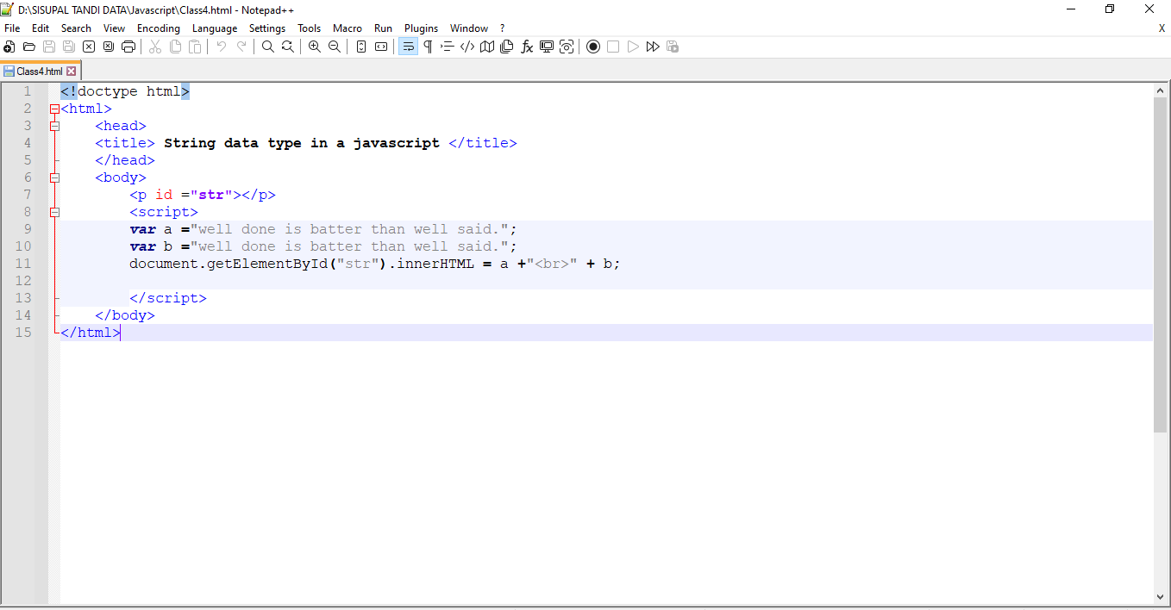Image resolution: width=1171 pixels, height=610 pixels.
Task: Close the Class4.html tab with its X
Action: 72,72
